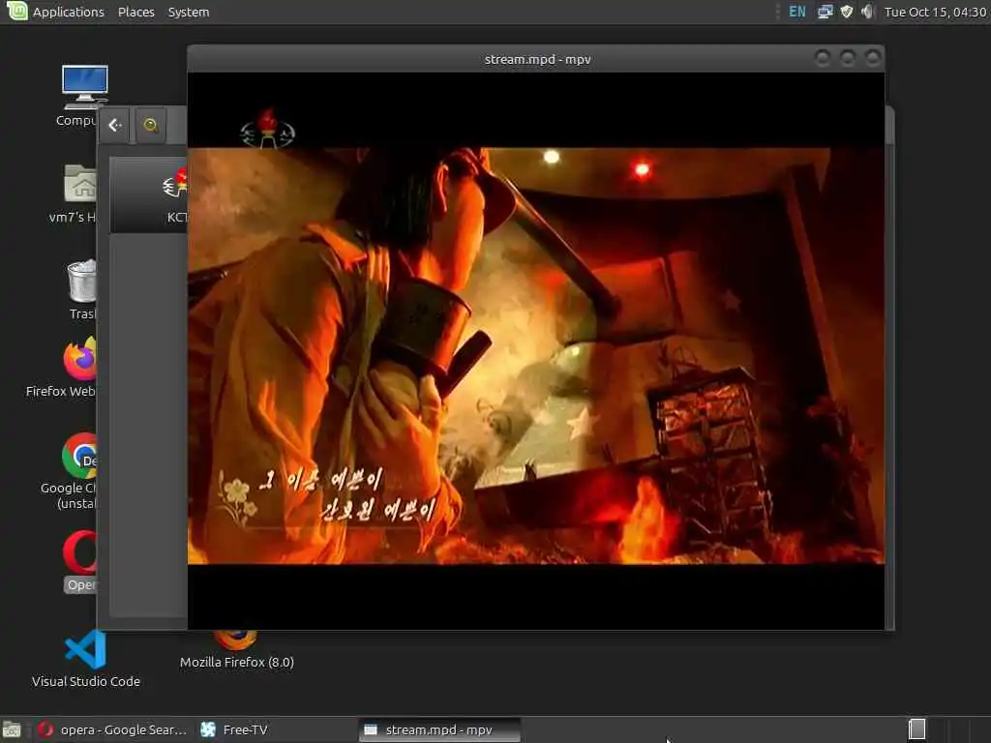Select the Opera desktop icon
The height and width of the screenshot is (743, 991).
[80, 561]
